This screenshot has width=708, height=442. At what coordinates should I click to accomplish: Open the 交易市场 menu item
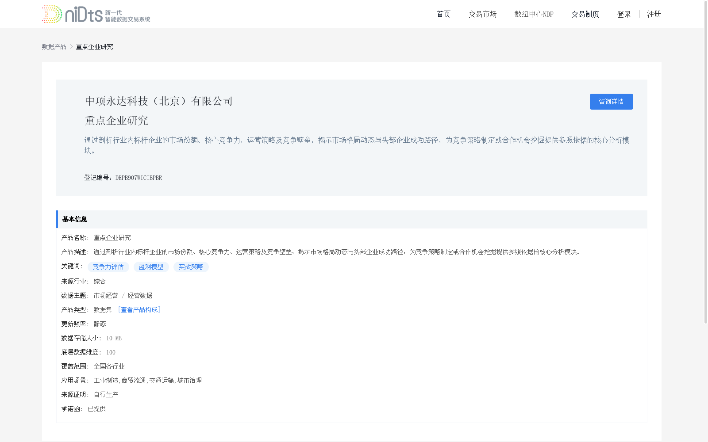coord(482,14)
